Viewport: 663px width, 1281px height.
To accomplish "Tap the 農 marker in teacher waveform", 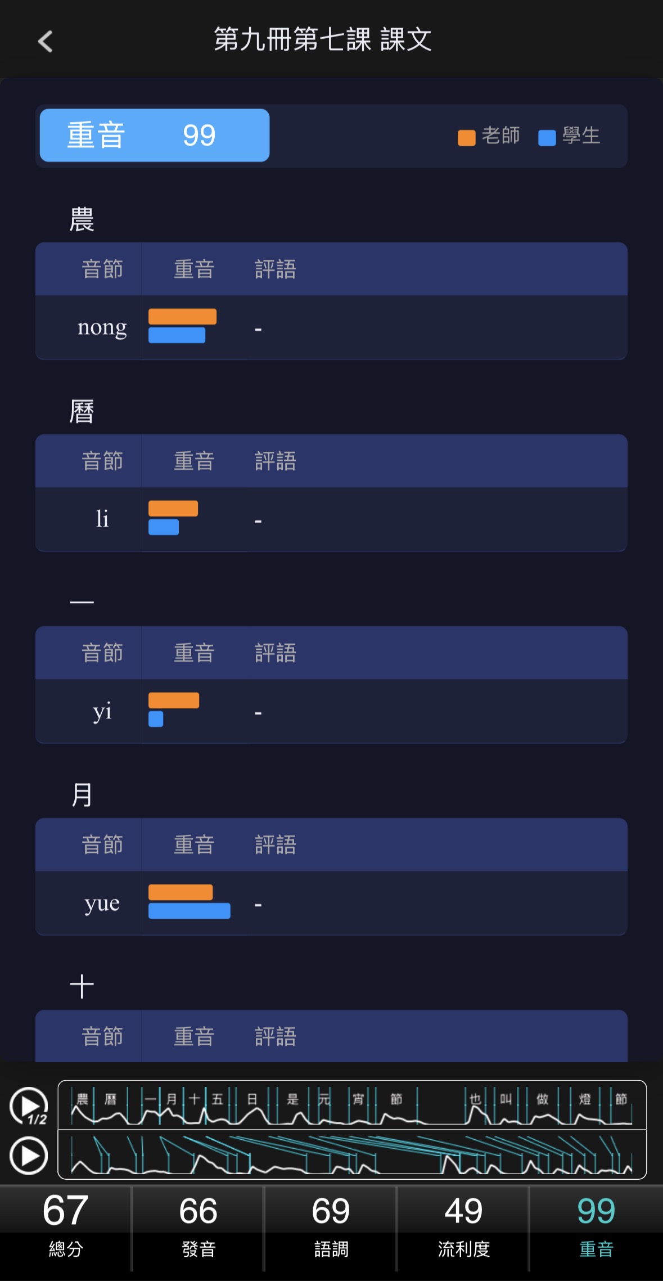I will pos(83,1099).
